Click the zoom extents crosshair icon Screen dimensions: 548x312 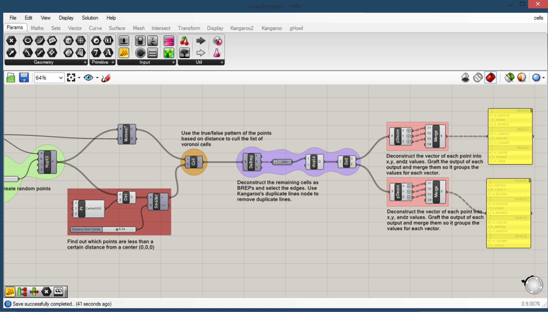pyautogui.click(x=71, y=77)
